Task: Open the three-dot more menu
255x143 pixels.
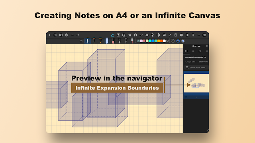Action: (x=198, y=35)
